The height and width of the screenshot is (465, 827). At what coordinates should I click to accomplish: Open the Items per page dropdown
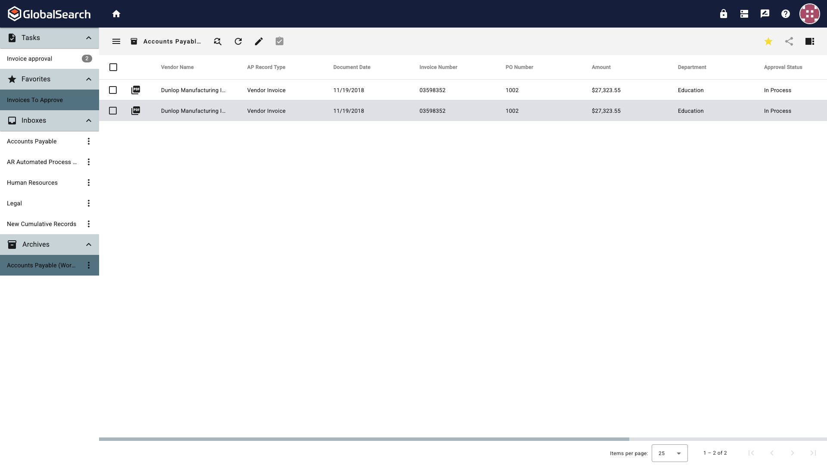click(x=669, y=453)
